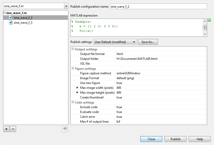This screenshot has width=214, height=145.
Task: Add a new publish configuration with plus button
Action: (x=6, y=129)
